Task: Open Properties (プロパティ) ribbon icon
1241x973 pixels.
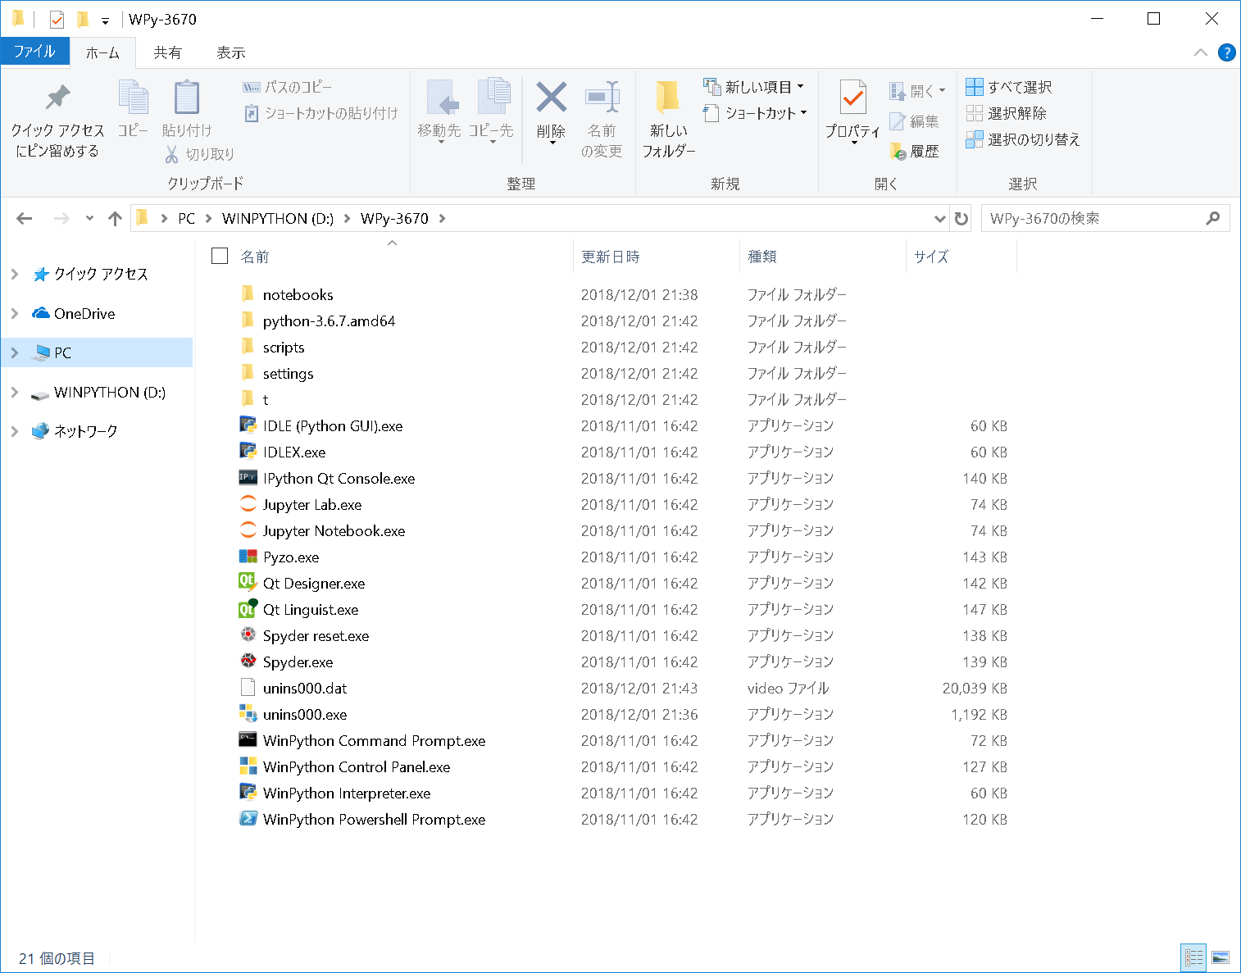Action: [x=852, y=98]
